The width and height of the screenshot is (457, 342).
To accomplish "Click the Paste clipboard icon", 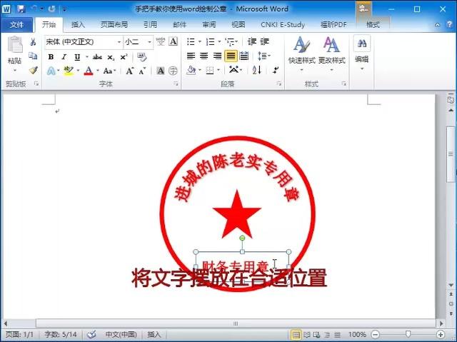I will 14,45.
